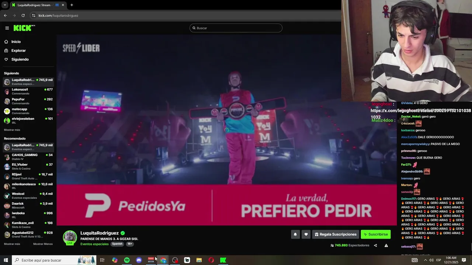Image resolution: width=472 pixels, height=265 pixels.
Task: Open Task View on the taskbar
Action: tap(102, 260)
